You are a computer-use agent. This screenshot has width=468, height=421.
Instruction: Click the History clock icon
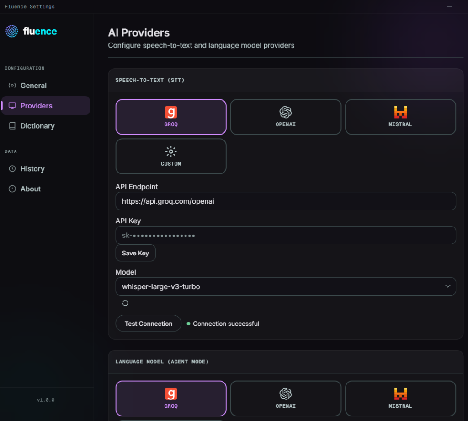click(x=12, y=169)
